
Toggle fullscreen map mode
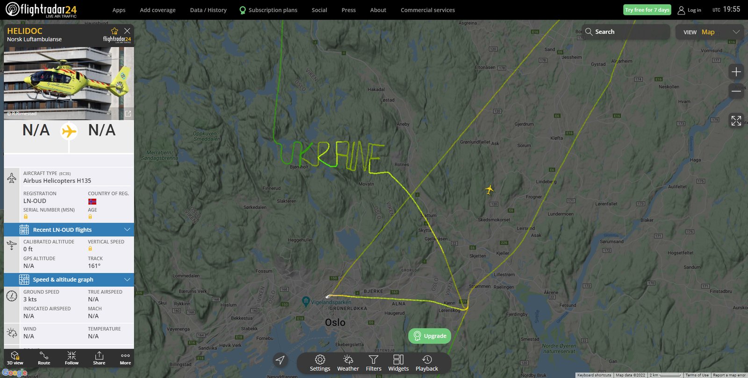(736, 121)
